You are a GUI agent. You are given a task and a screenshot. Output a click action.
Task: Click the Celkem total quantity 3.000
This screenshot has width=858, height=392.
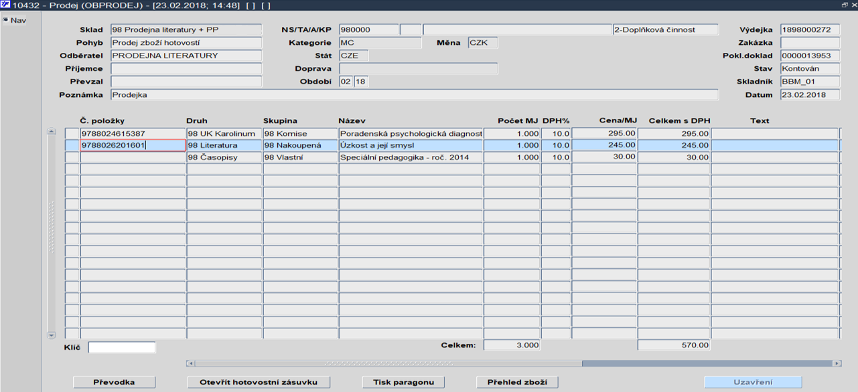(x=512, y=345)
